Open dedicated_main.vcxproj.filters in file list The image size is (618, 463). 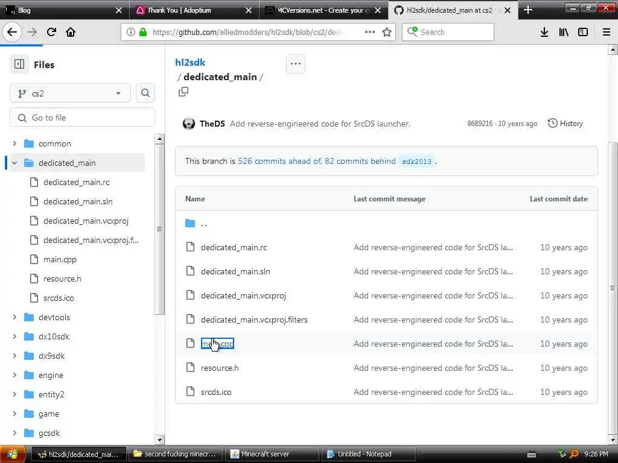[x=254, y=320]
